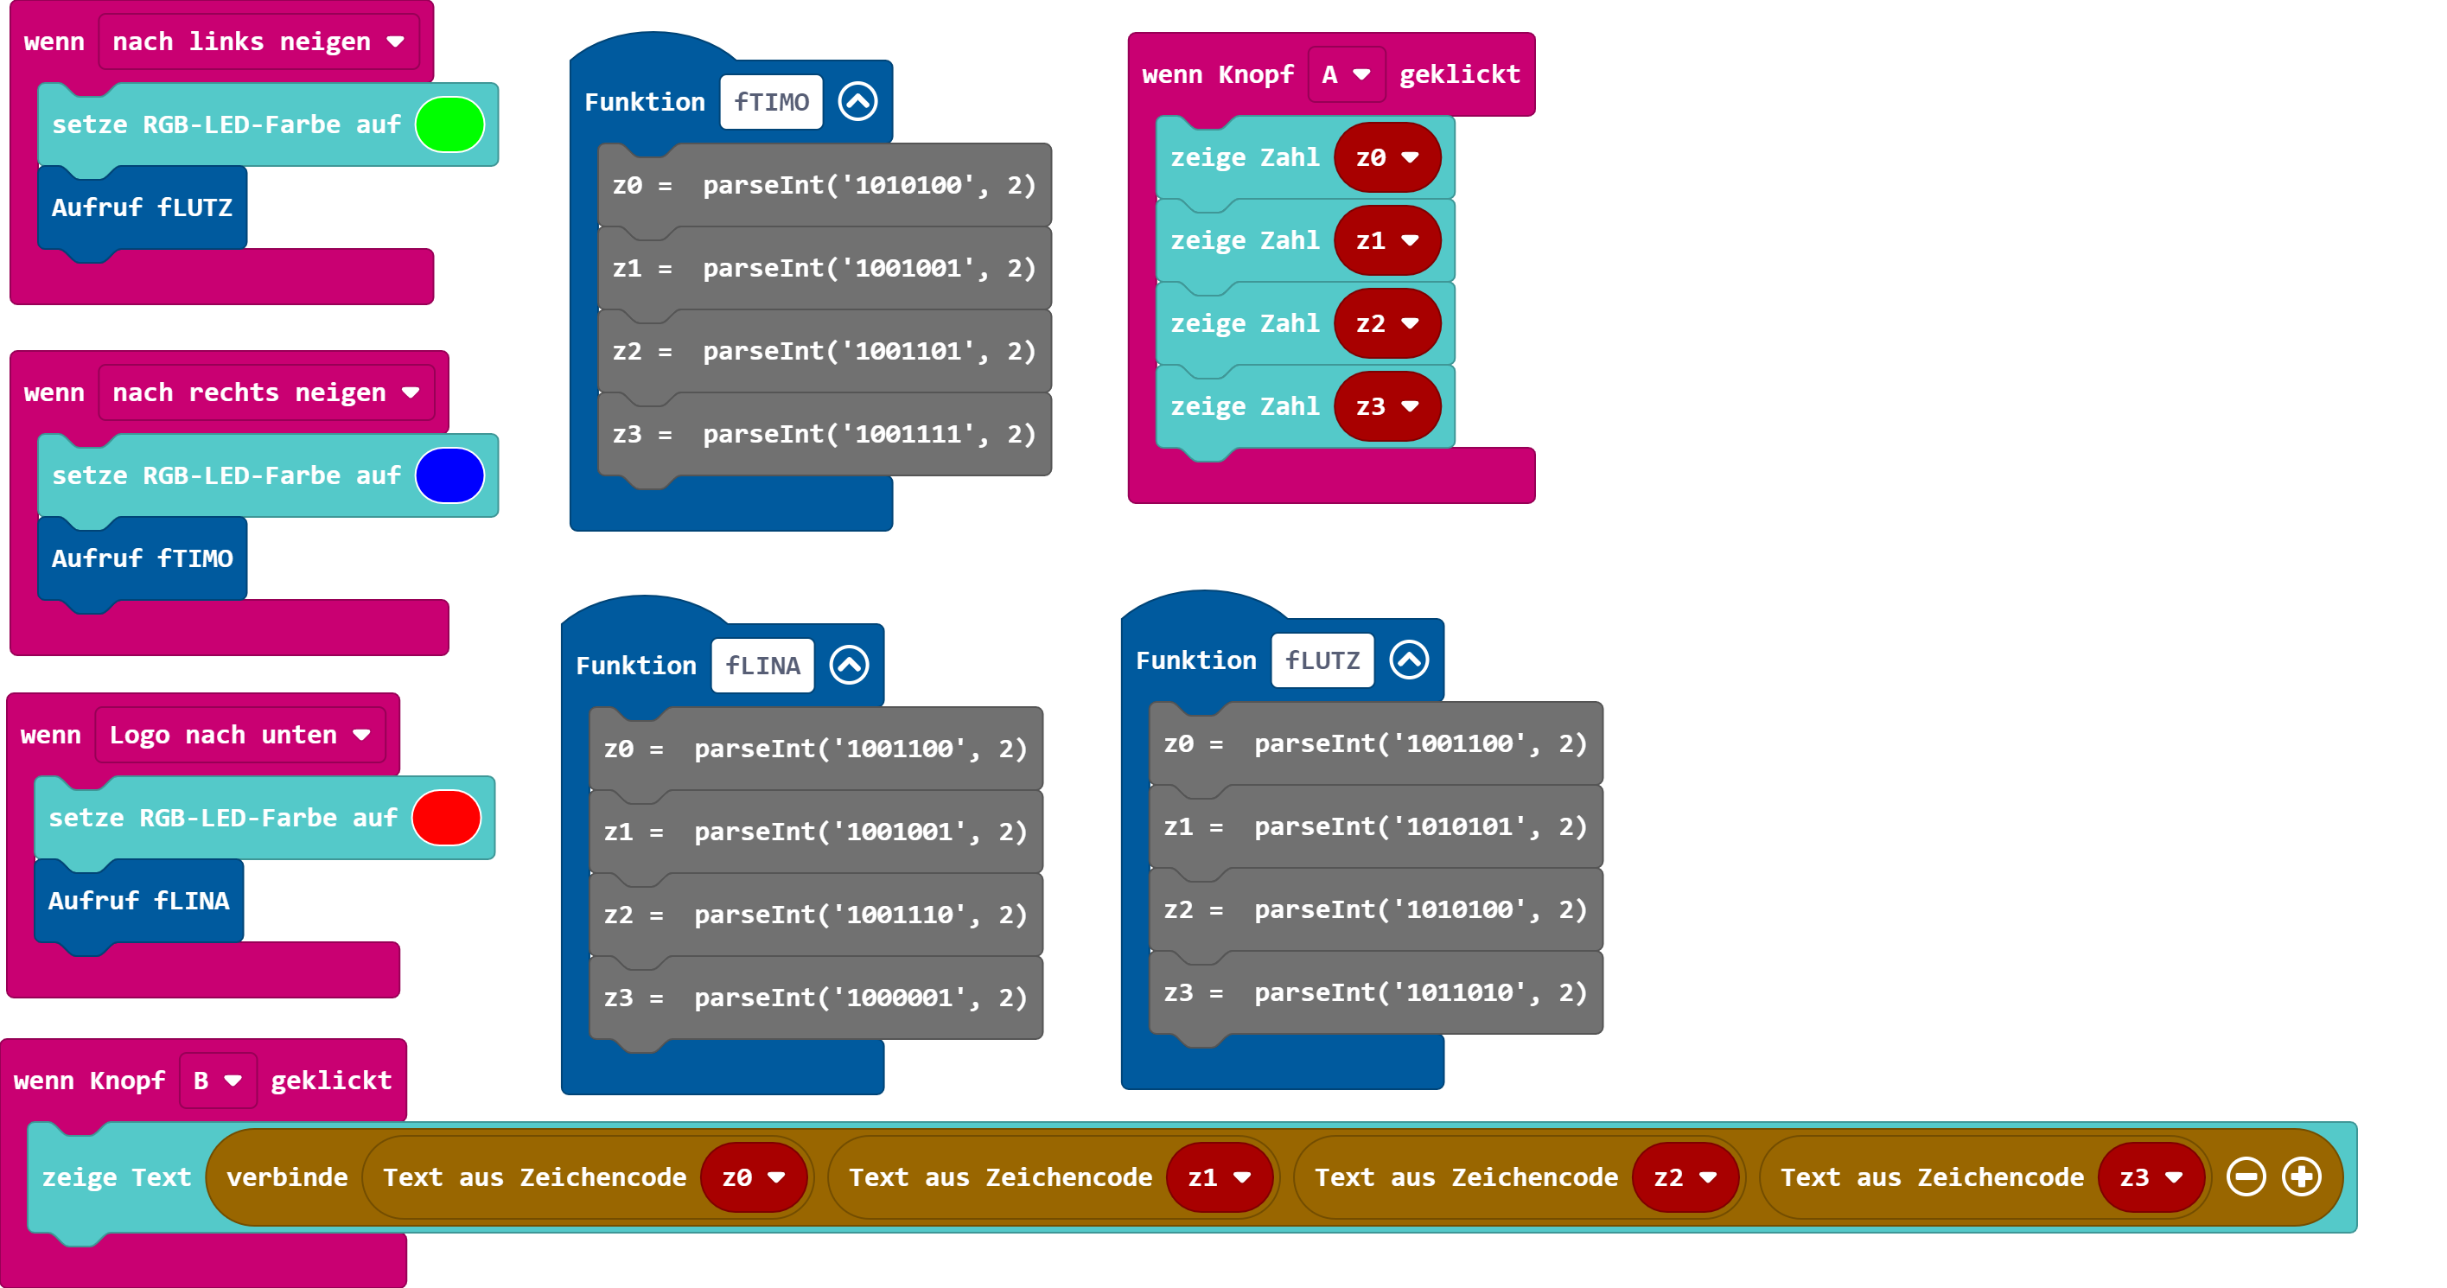The height and width of the screenshot is (1288, 2447).
Task: Select the 'Aufruf fLUTZ' call block
Action: (142, 208)
